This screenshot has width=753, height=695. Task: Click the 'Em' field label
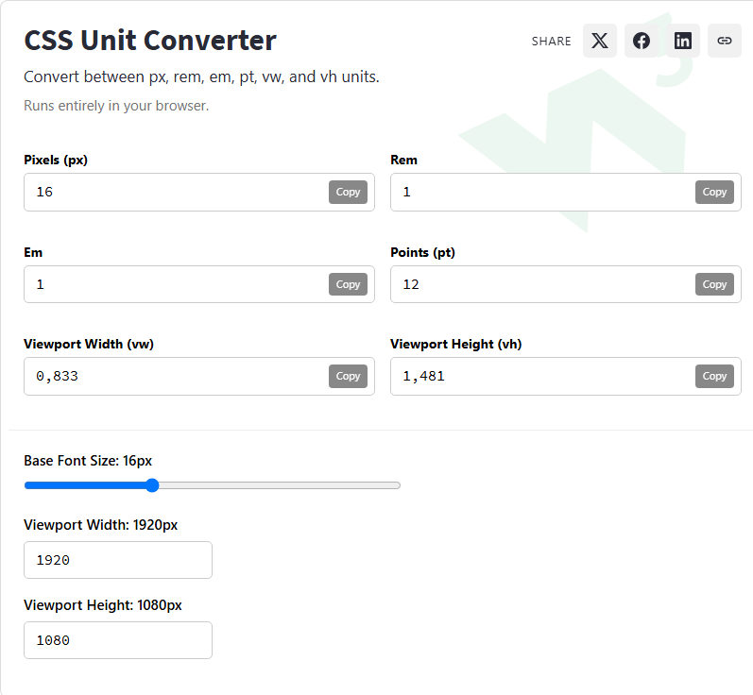[x=33, y=252]
